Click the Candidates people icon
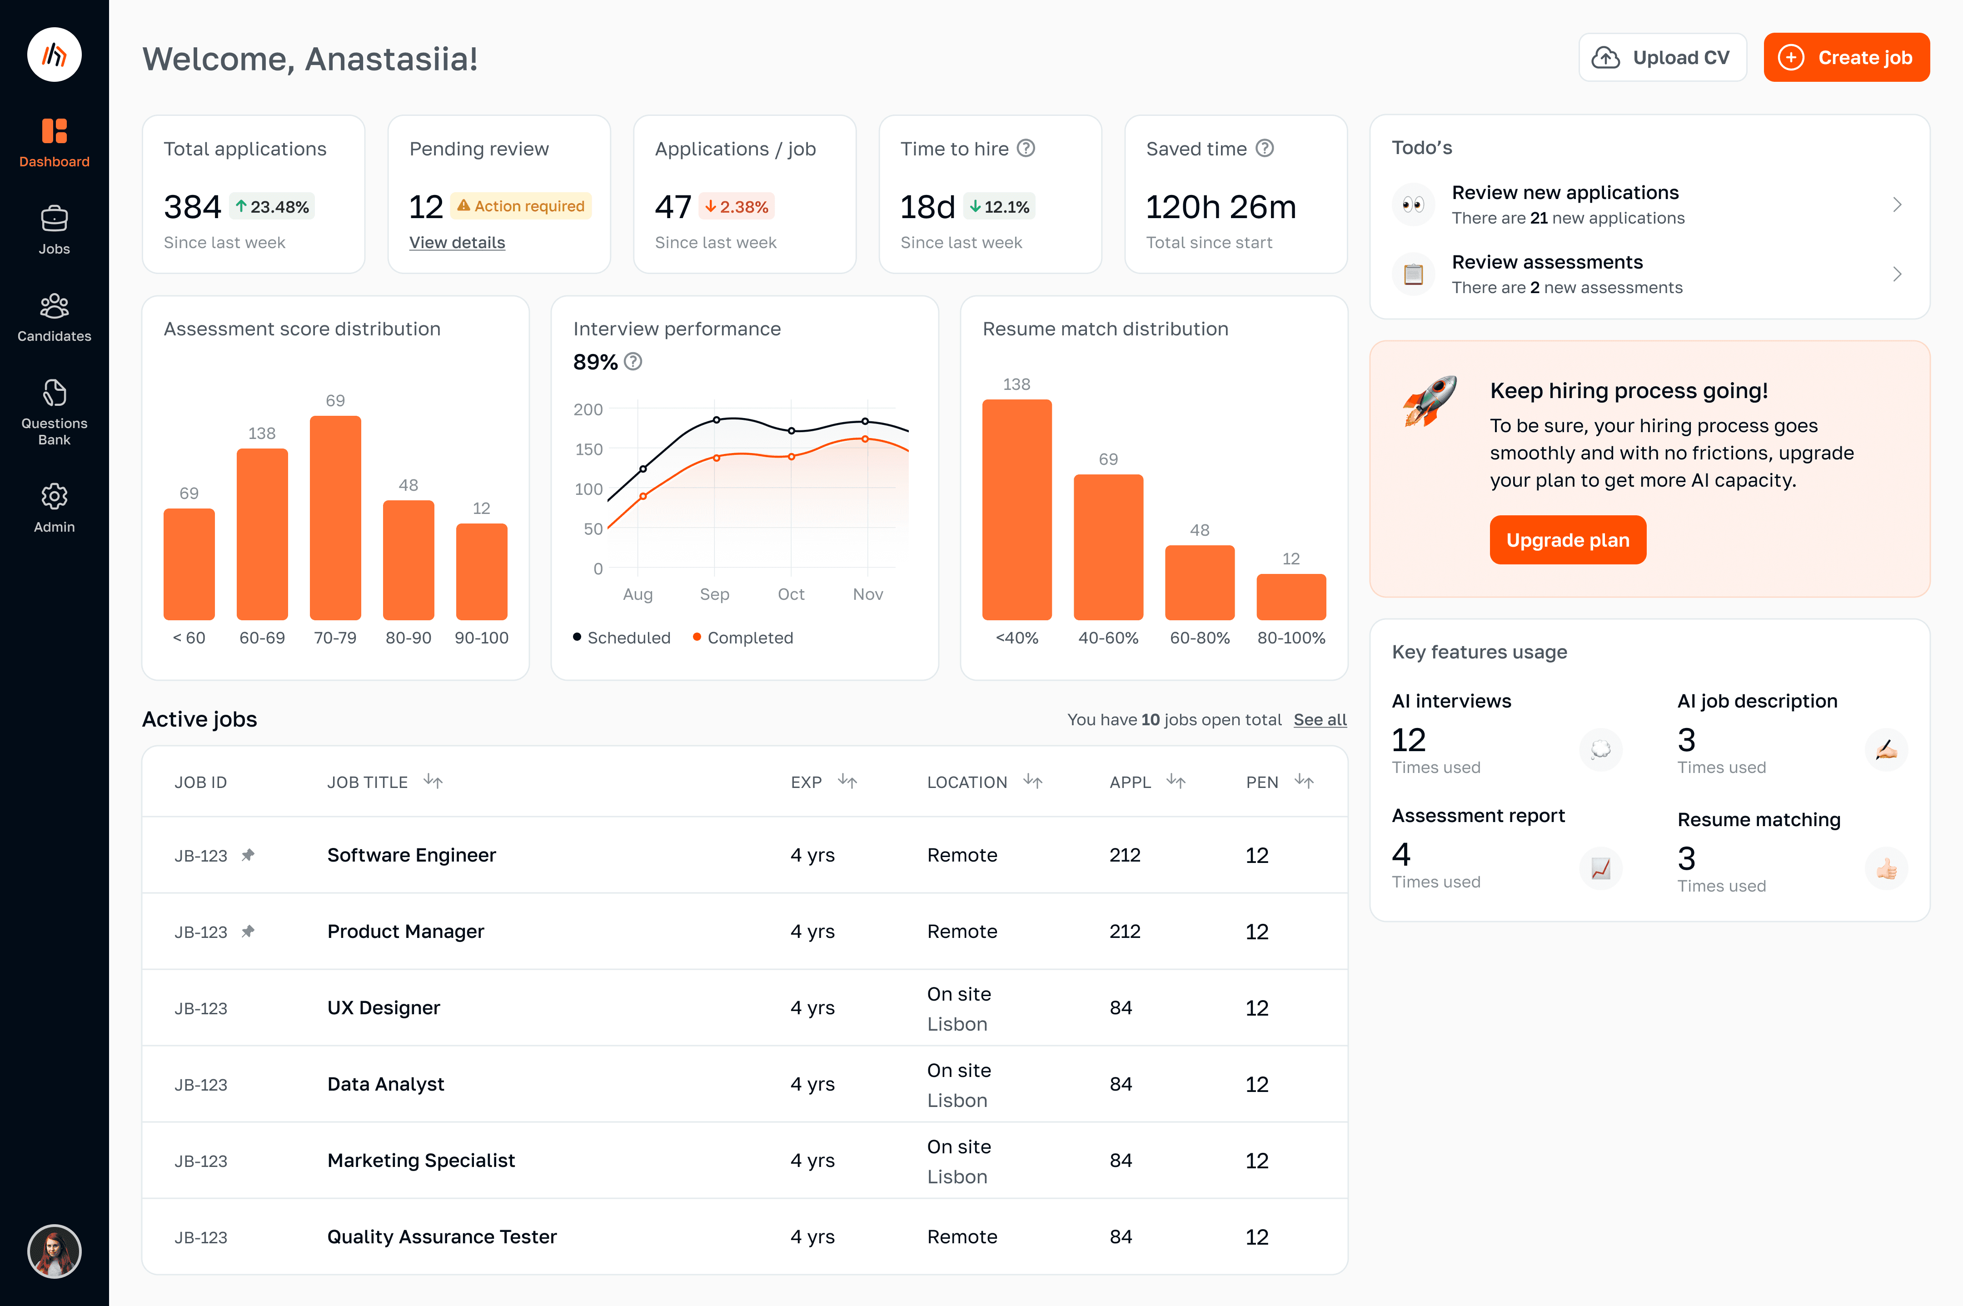This screenshot has width=1963, height=1306. click(x=54, y=306)
